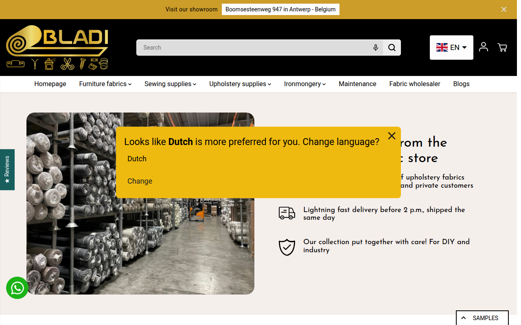
Task: Expand the Furniture fabrics menu
Action: [105, 84]
